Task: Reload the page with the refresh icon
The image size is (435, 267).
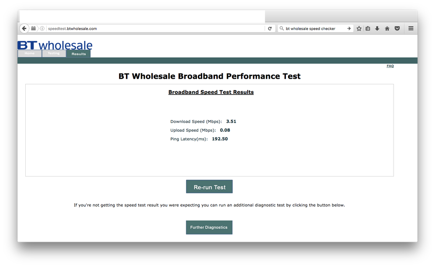Action: (270, 29)
